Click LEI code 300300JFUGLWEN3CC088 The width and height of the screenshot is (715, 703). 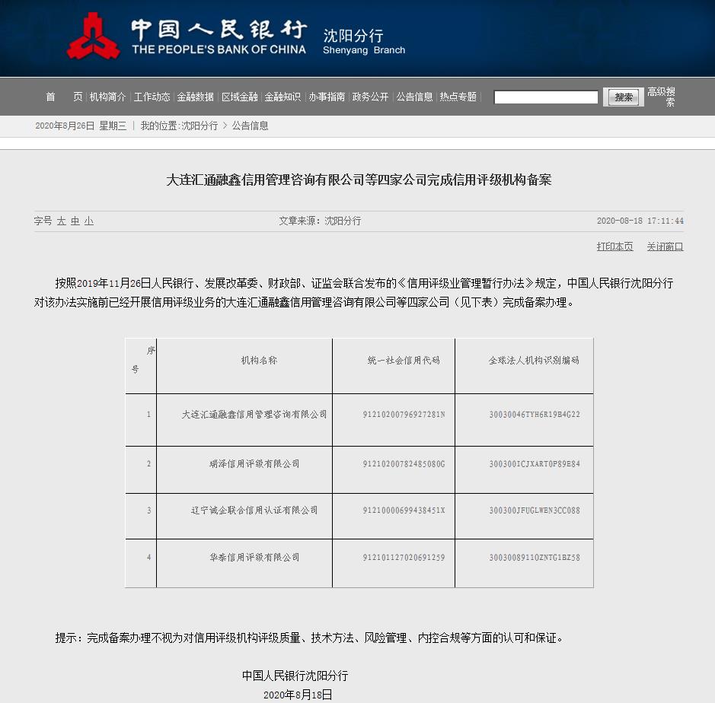coord(535,511)
